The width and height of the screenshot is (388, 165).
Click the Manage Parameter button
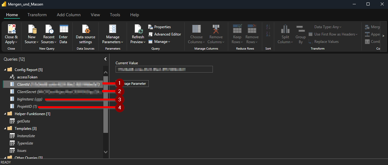point(132,84)
